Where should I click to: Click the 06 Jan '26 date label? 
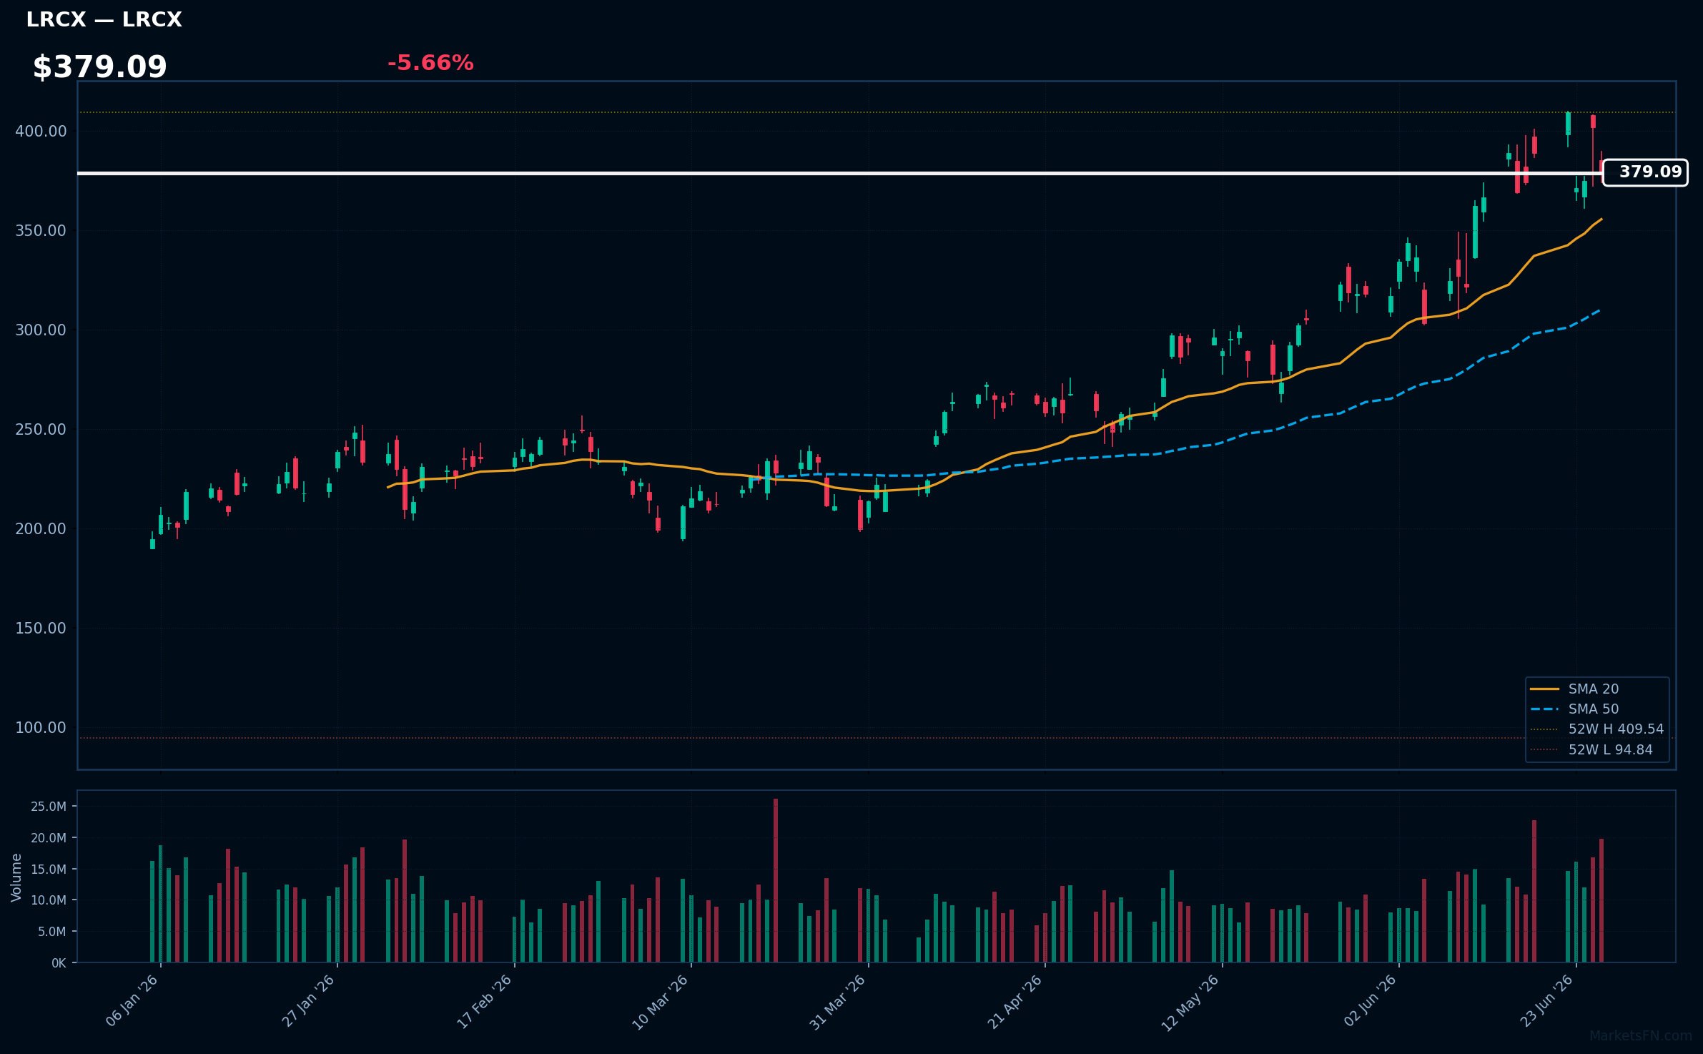coord(132,1001)
